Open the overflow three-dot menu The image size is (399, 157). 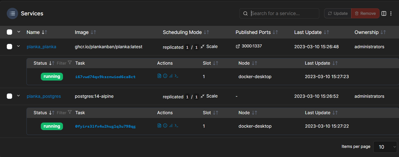[391, 13]
